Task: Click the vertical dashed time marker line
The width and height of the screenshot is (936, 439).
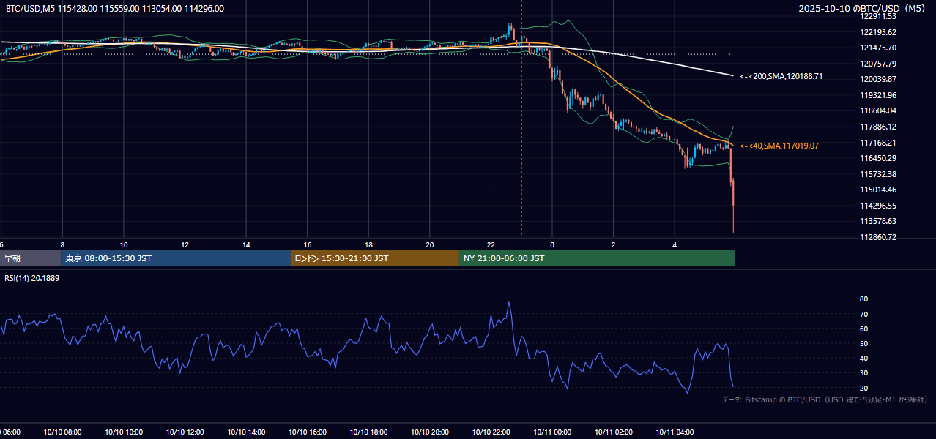Action: 521,121
